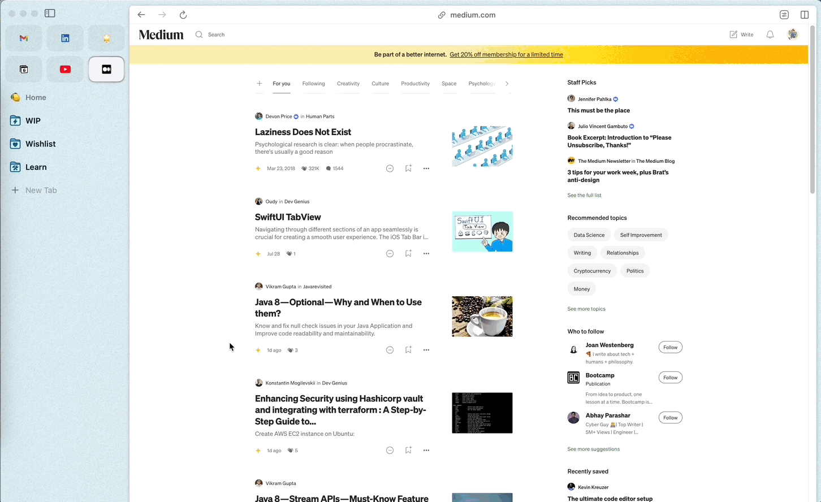This screenshot has height=502, width=821.
Task: Go forward in browser history
Action: click(162, 15)
